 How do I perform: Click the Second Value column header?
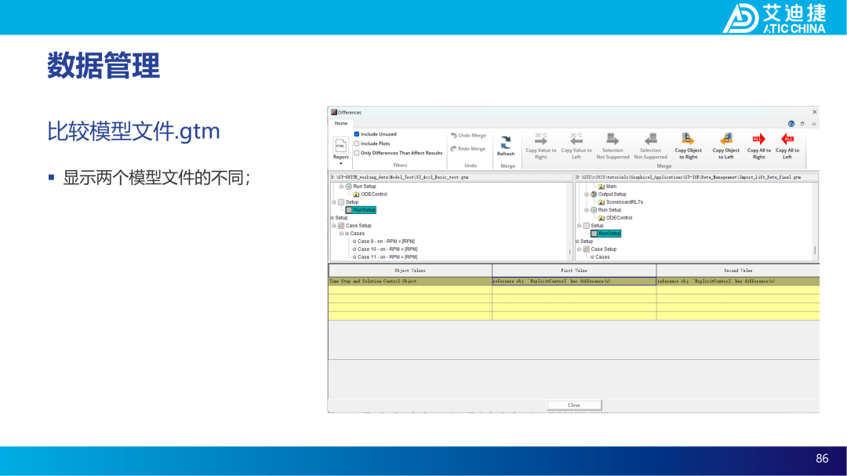point(738,270)
